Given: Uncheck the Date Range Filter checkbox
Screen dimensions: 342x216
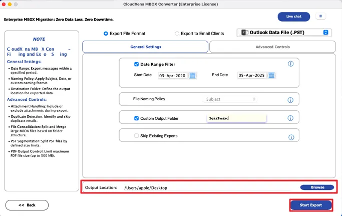Looking at the screenshot, I should (136, 64).
